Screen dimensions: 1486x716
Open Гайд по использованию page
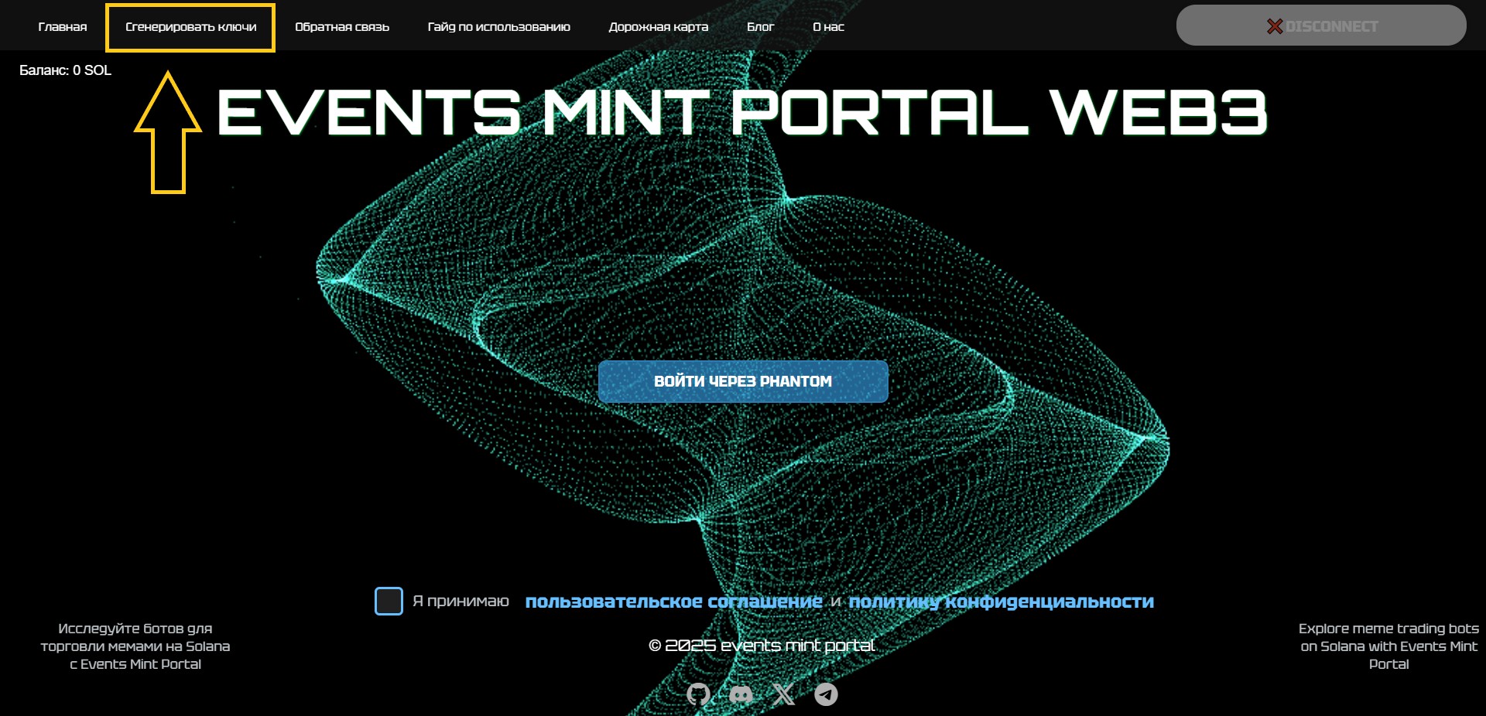point(498,27)
